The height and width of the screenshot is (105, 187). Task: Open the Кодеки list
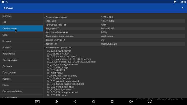click(21, 79)
